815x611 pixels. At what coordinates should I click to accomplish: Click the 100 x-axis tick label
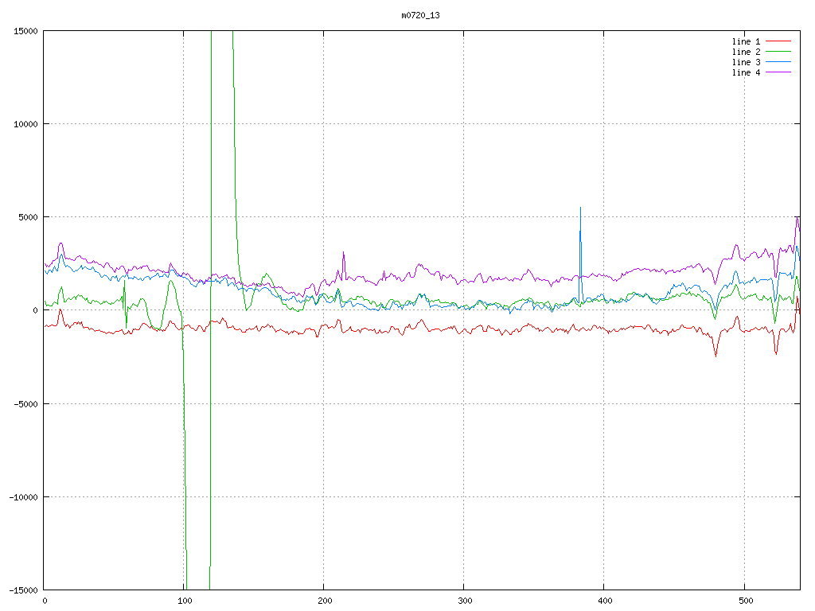point(184,601)
